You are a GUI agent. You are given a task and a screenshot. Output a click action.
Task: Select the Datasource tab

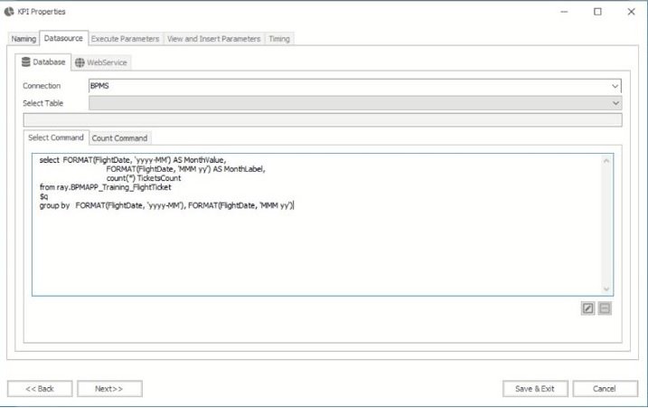pos(63,38)
